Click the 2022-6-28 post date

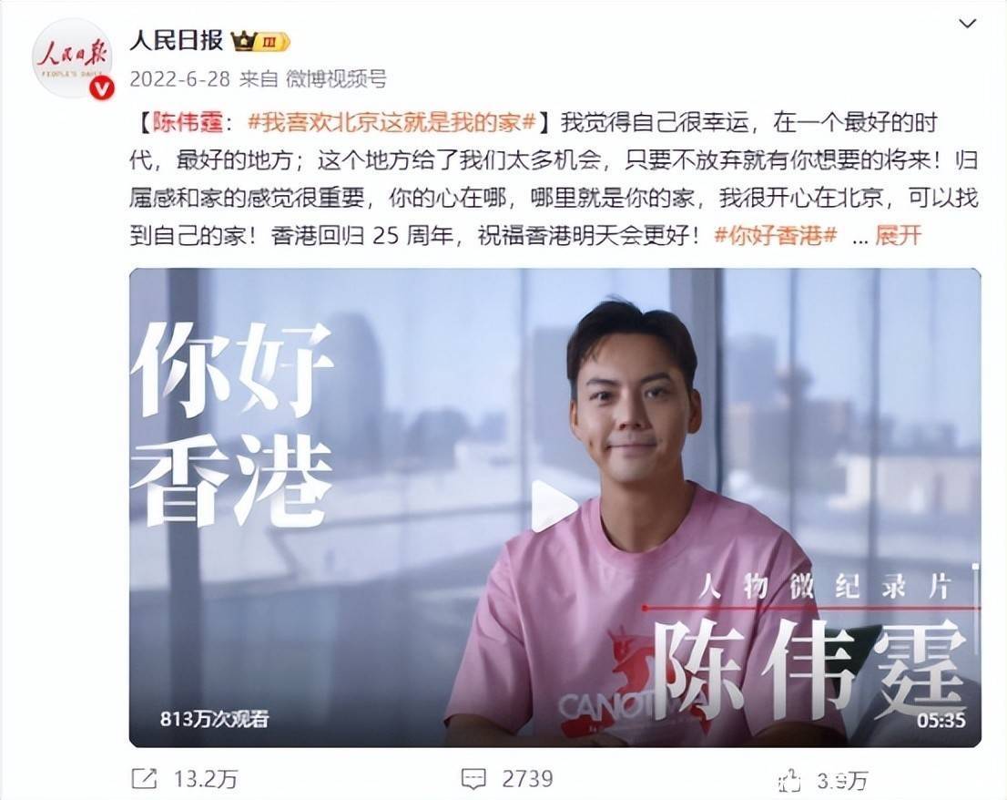pos(180,79)
